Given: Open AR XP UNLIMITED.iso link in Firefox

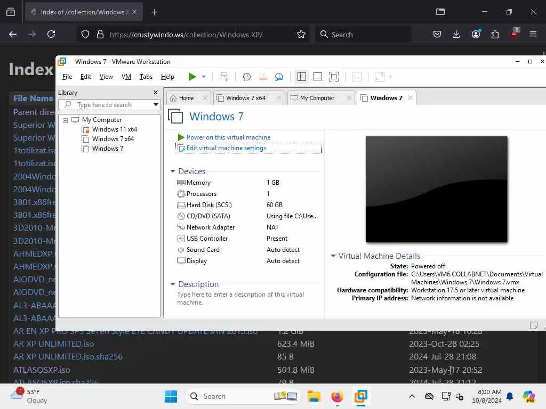Looking at the screenshot, I should 54,344.
